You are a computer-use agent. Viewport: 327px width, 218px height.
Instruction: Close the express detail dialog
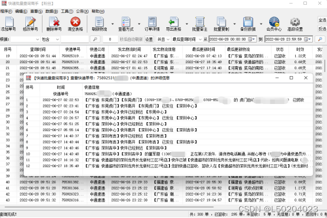click(x=306, y=78)
